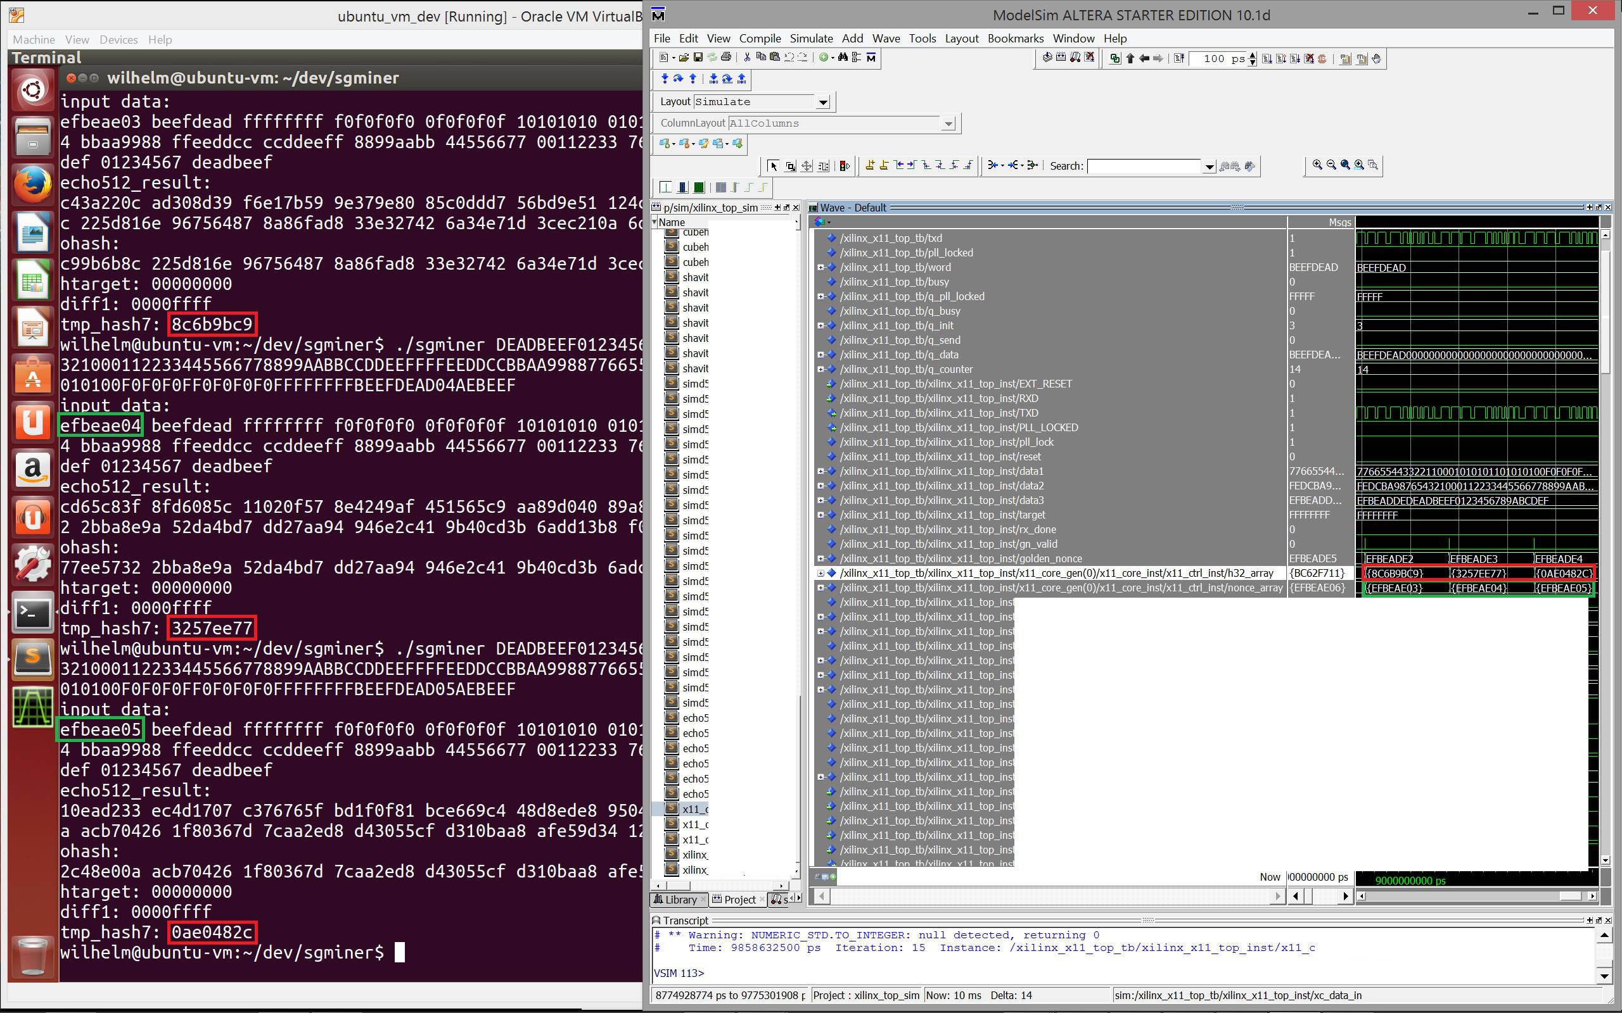1622x1013 pixels.
Task: Expand the data1 signal bus
Action: (x=821, y=471)
